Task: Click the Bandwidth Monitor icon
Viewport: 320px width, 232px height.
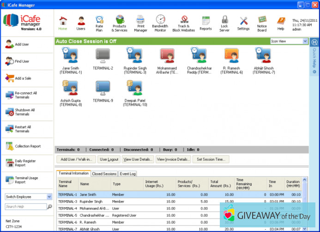Action: [x=160, y=23]
